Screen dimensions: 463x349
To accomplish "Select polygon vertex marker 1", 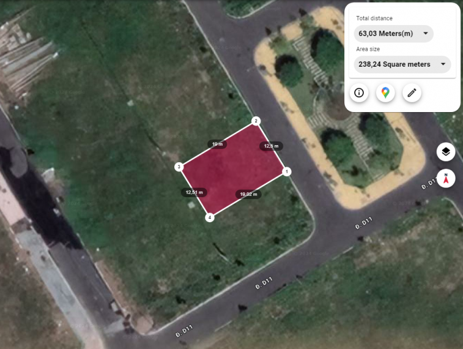I will tap(286, 171).
